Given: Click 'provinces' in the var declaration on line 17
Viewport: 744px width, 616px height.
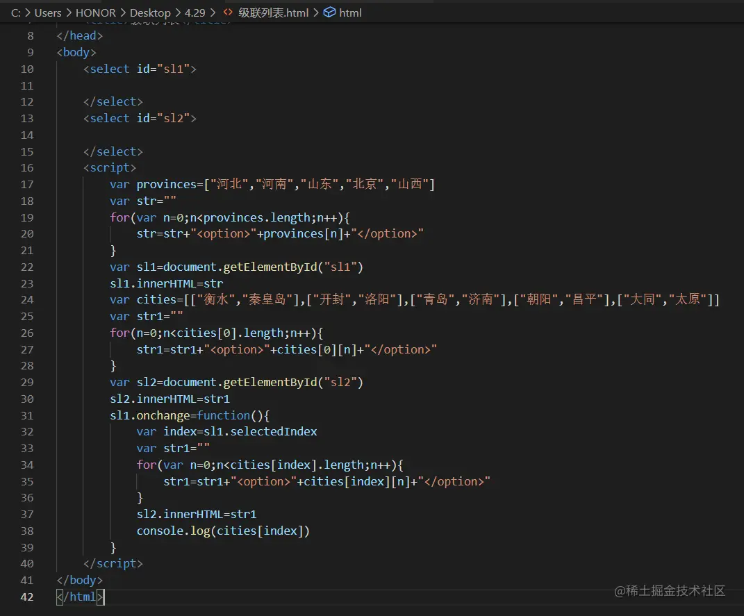Looking at the screenshot, I should [x=167, y=185].
